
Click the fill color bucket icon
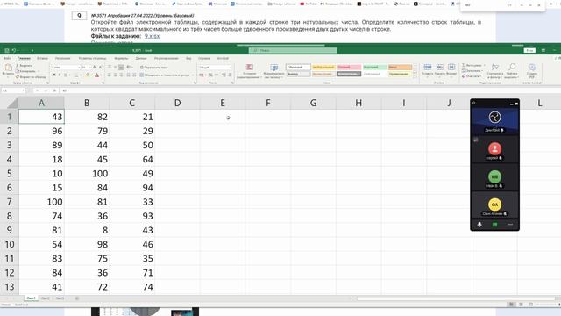(x=88, y=75)
